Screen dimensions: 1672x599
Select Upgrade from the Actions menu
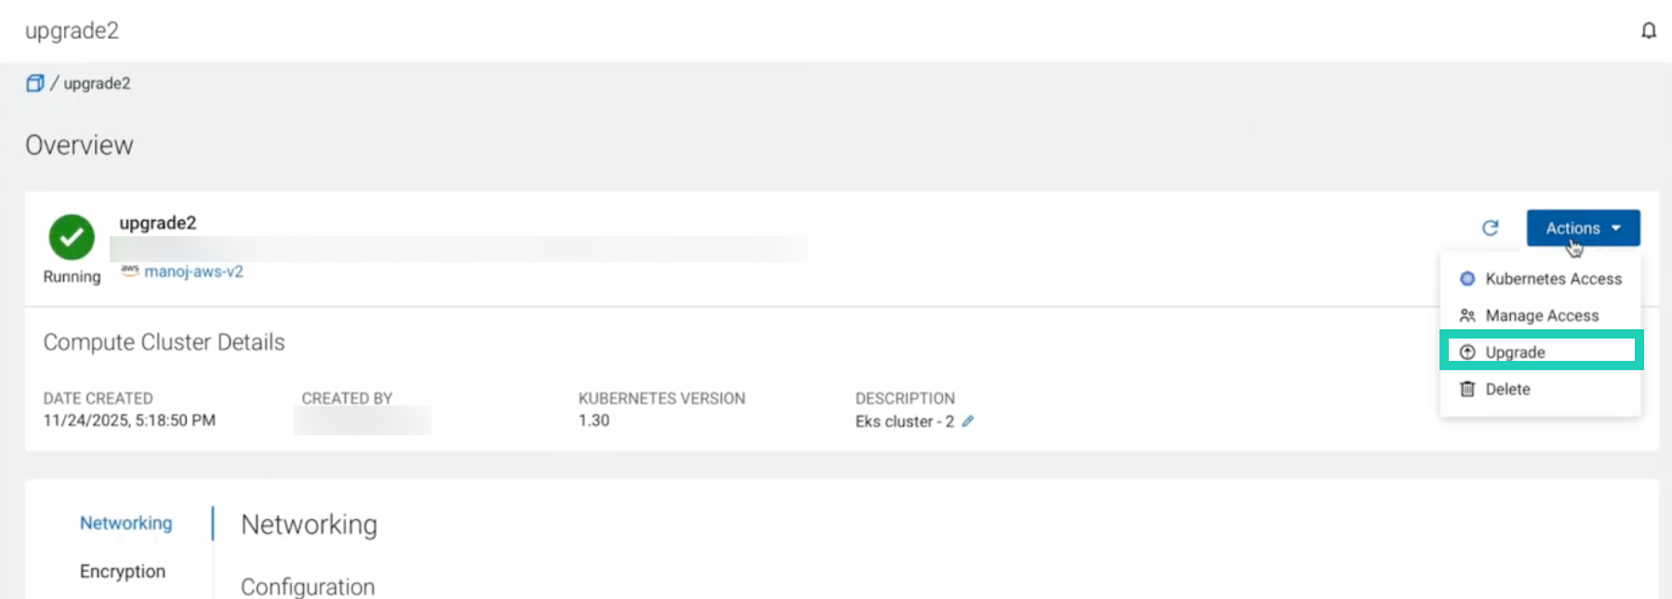[x=1516, y=352]
